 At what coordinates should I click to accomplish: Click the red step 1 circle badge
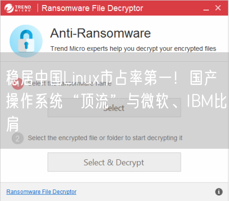coord(18,83)
